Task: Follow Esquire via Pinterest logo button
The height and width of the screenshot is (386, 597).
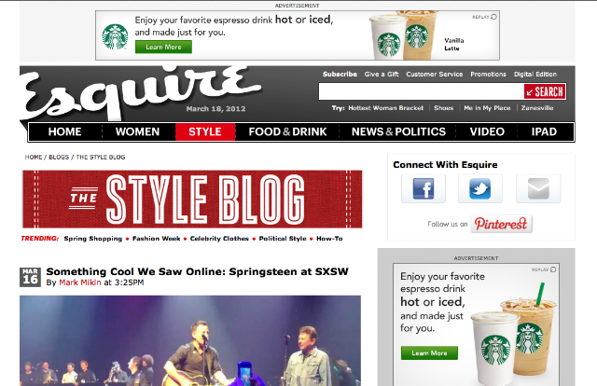Action: pyautogui.click(x=501, y=224)
